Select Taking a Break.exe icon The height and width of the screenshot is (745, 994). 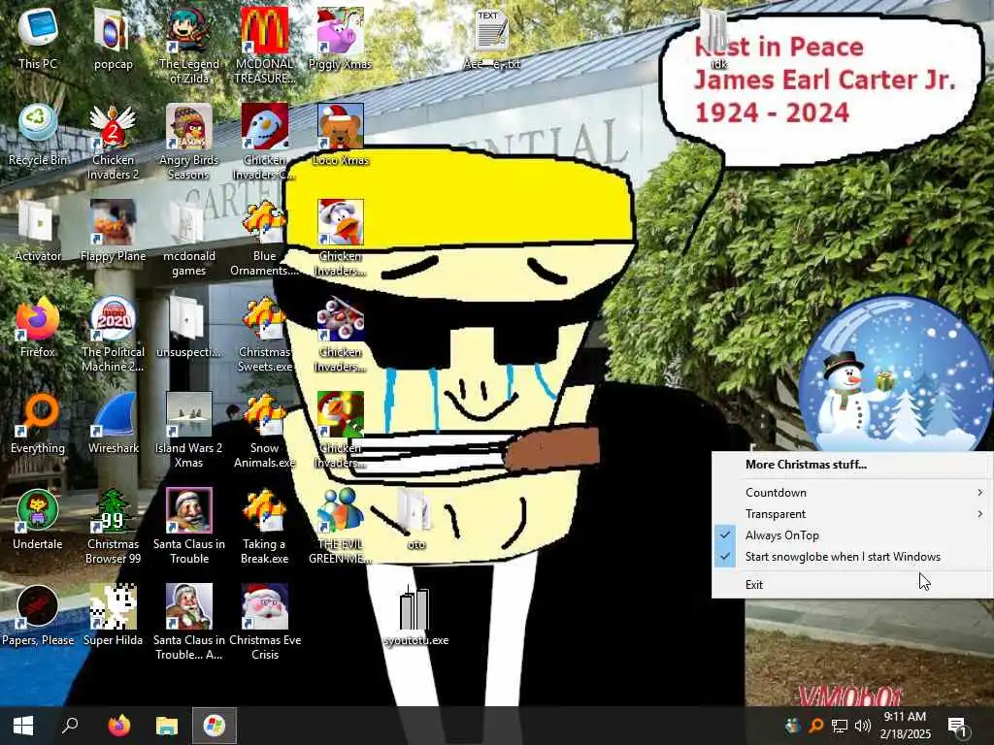click(264, 527)
